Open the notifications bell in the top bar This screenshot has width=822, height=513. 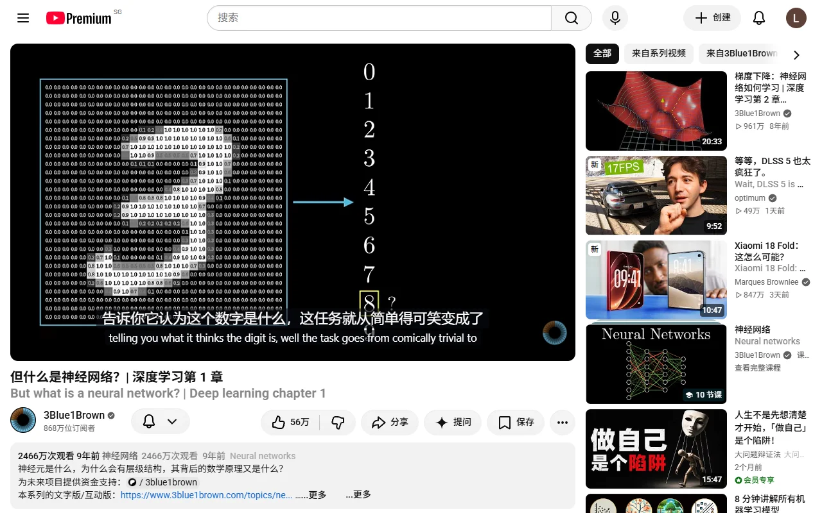click(x=759, y=18)
